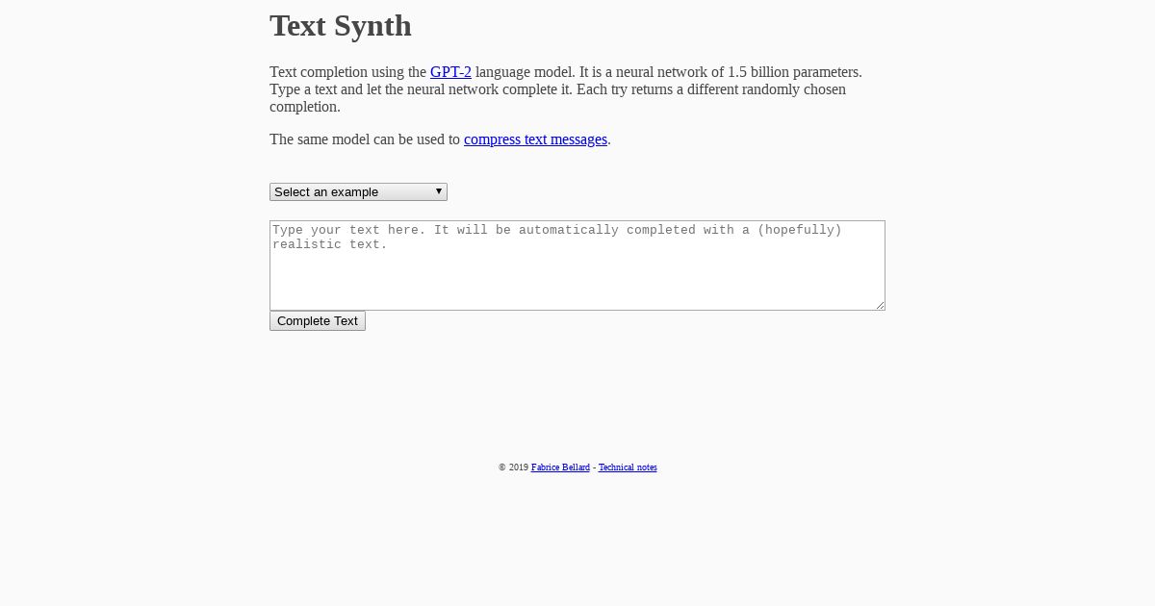Expand the Select an example dropdown
This screenshot has width=1155, height=606.
pyautogui.click(x=358, y=192)
